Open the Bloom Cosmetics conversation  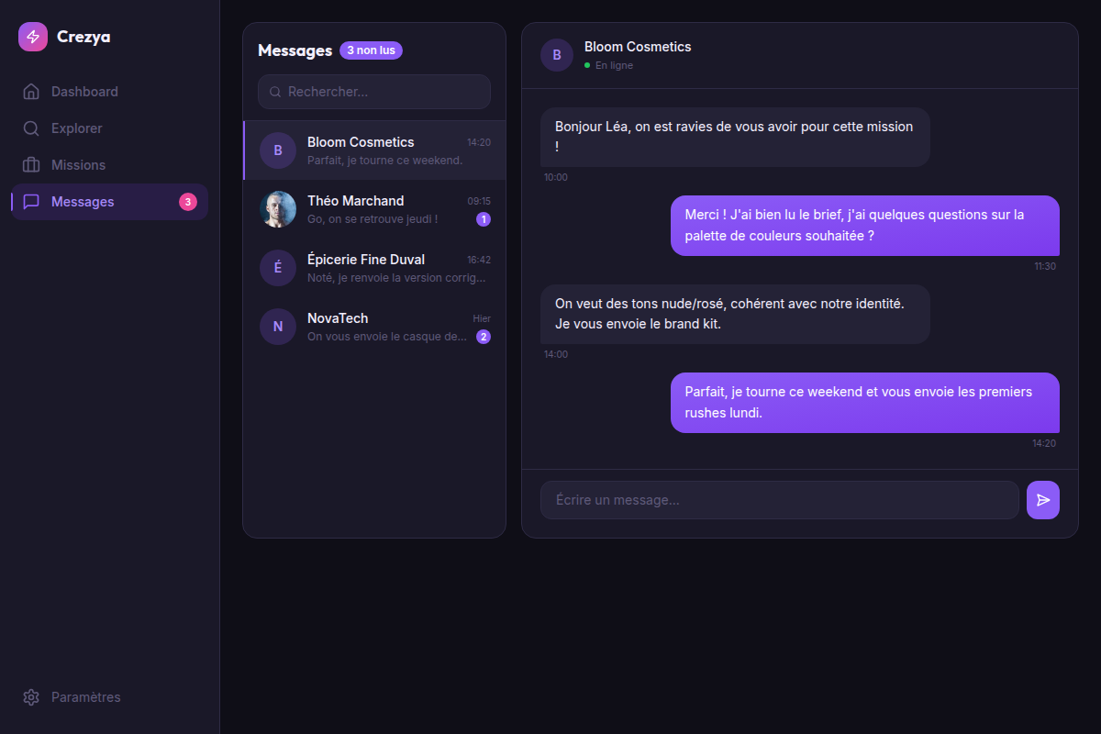(x=374, y=150)
